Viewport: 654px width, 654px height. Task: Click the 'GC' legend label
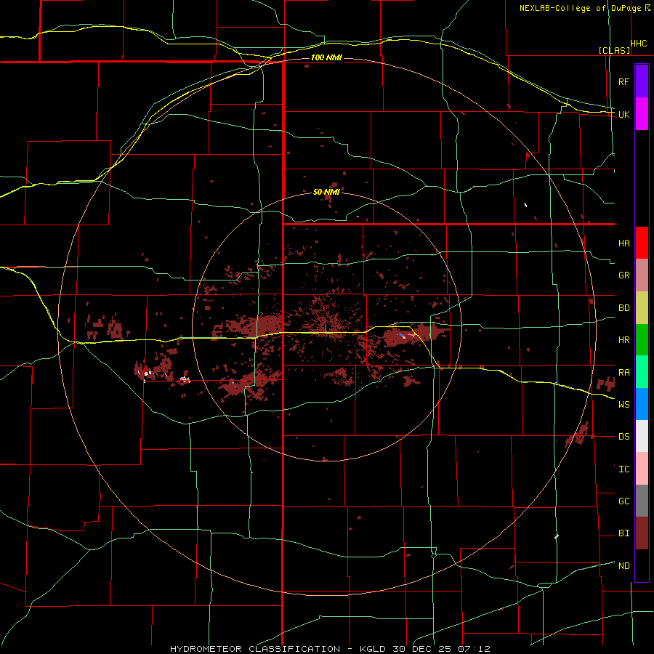(x=623, y=501)
